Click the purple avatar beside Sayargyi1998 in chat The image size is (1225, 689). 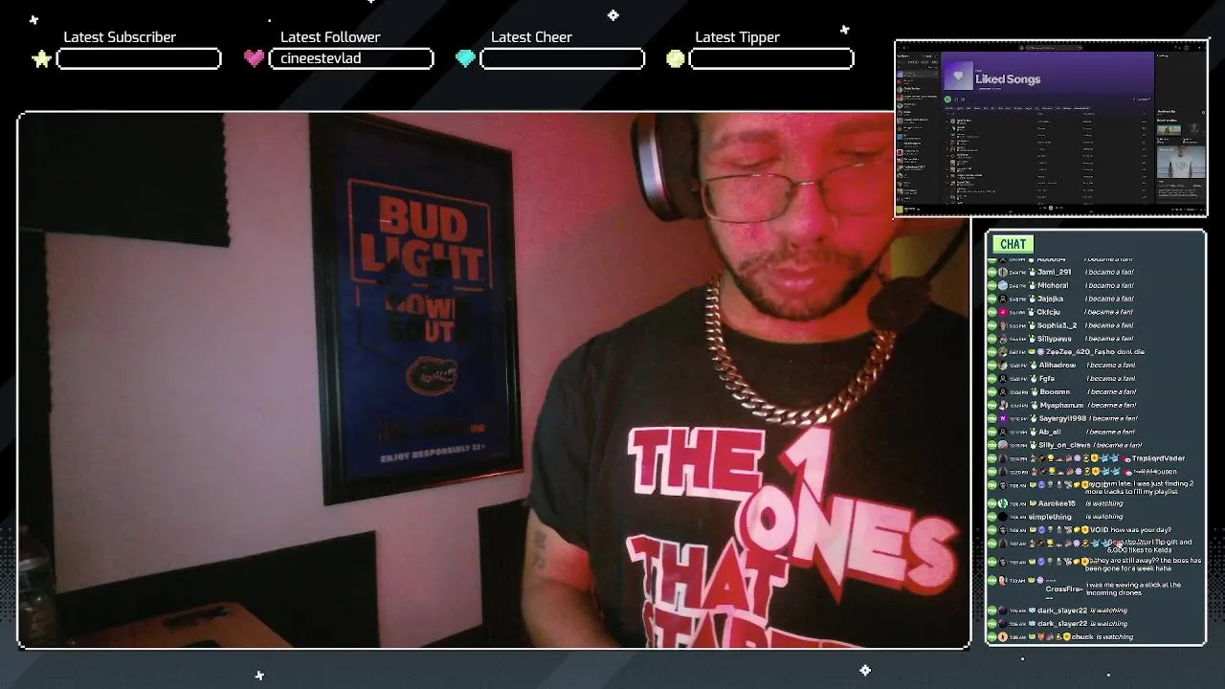[1002, 418]
